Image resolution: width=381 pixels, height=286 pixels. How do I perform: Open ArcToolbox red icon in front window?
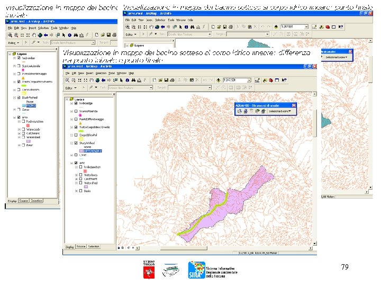point(271,80)
